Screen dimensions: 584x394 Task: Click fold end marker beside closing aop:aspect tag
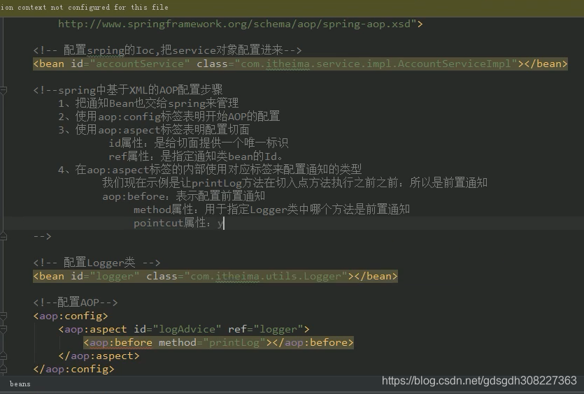pos(3,356)
